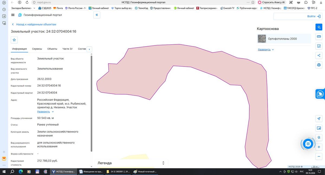Open the Windows search on the taskbar
The height and width of the screenshot is (175, 325).
[x=12, y=171]
